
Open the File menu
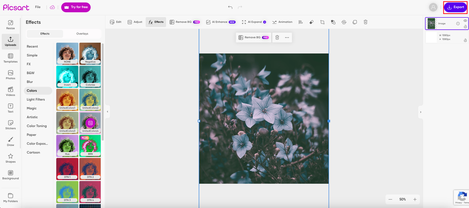click(38, 7)
